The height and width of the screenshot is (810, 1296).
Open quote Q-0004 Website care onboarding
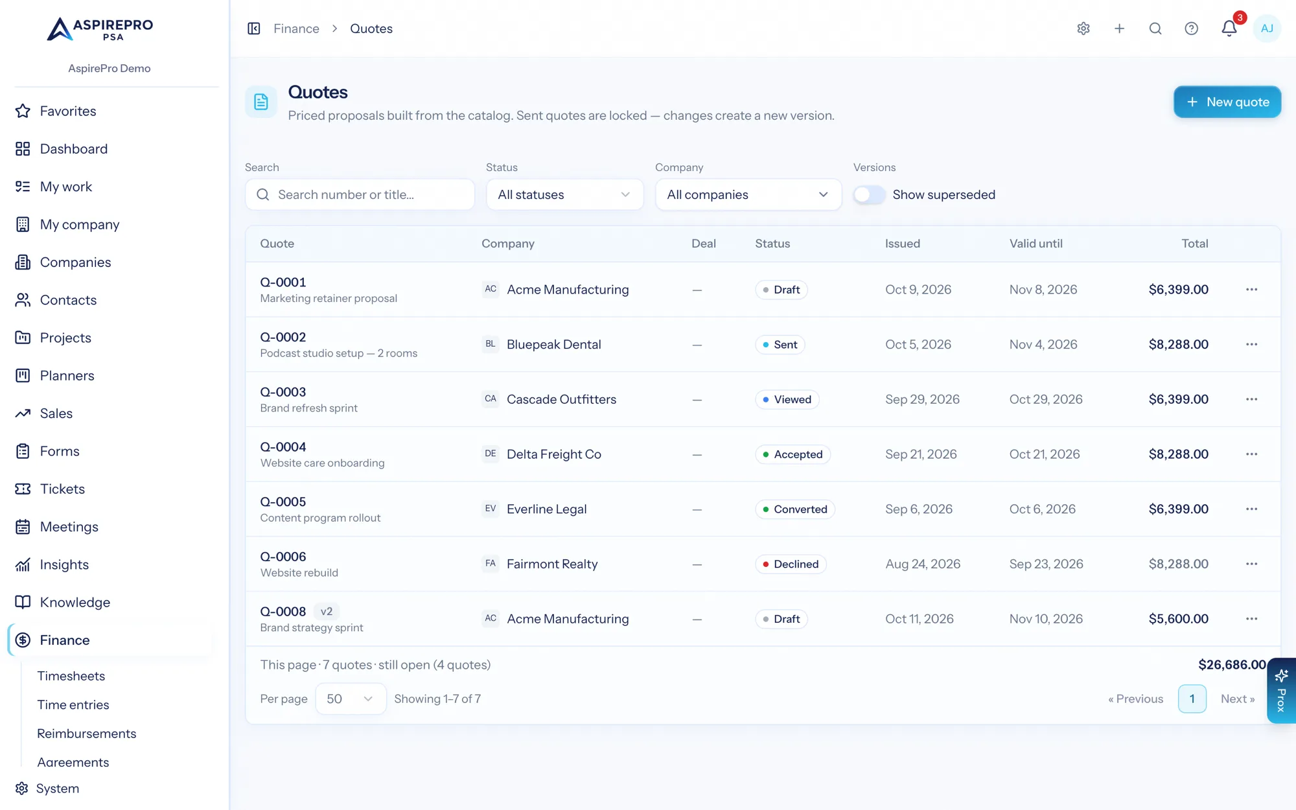[322, 454]
